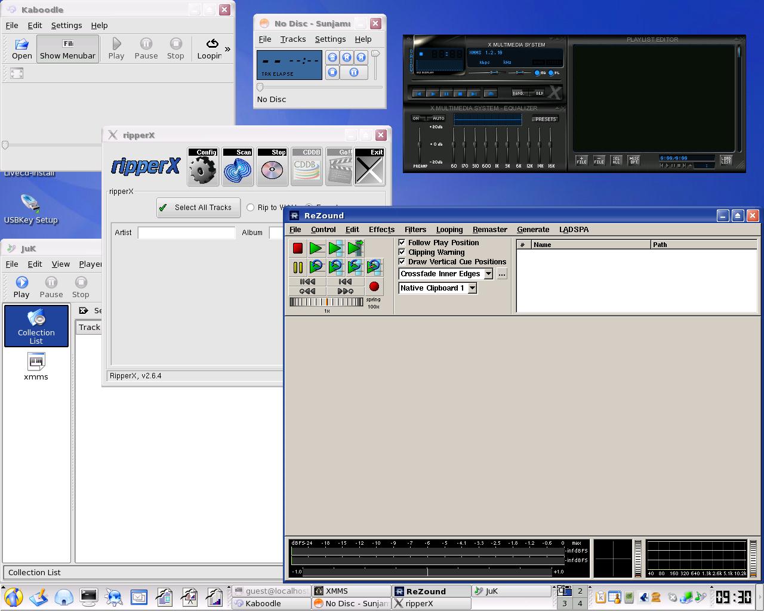Click Open in the Kaboodle toolbar
Viewport: 764px width, 611px height.
coord(22,49)
